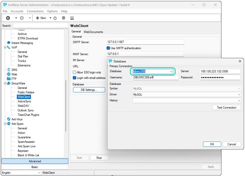Click the DNS toolbar icon

(x=72, y=18)
